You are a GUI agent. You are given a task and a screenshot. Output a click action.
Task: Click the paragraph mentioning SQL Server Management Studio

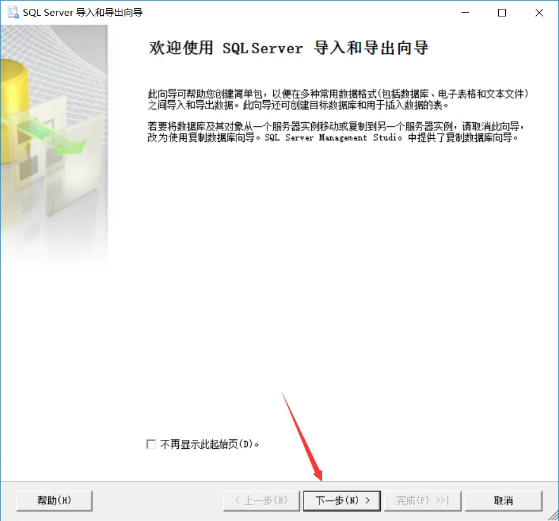336,132
